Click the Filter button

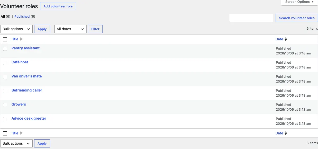click(95, 29)
